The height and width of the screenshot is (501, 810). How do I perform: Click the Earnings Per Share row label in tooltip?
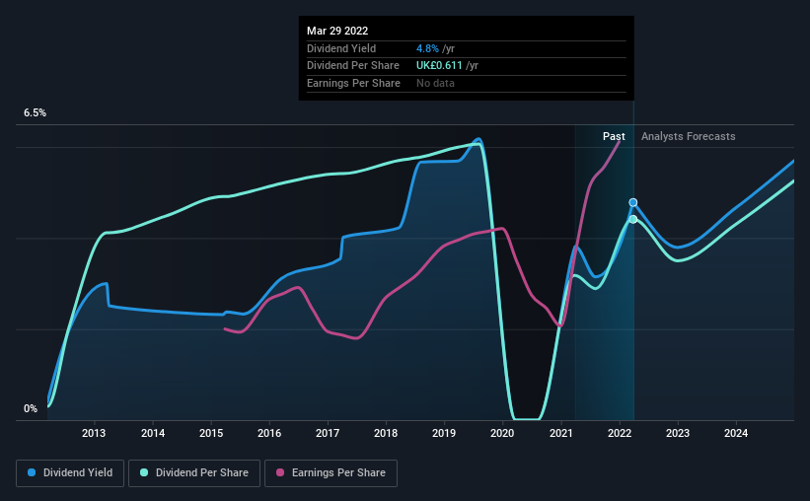click(353, 83)
